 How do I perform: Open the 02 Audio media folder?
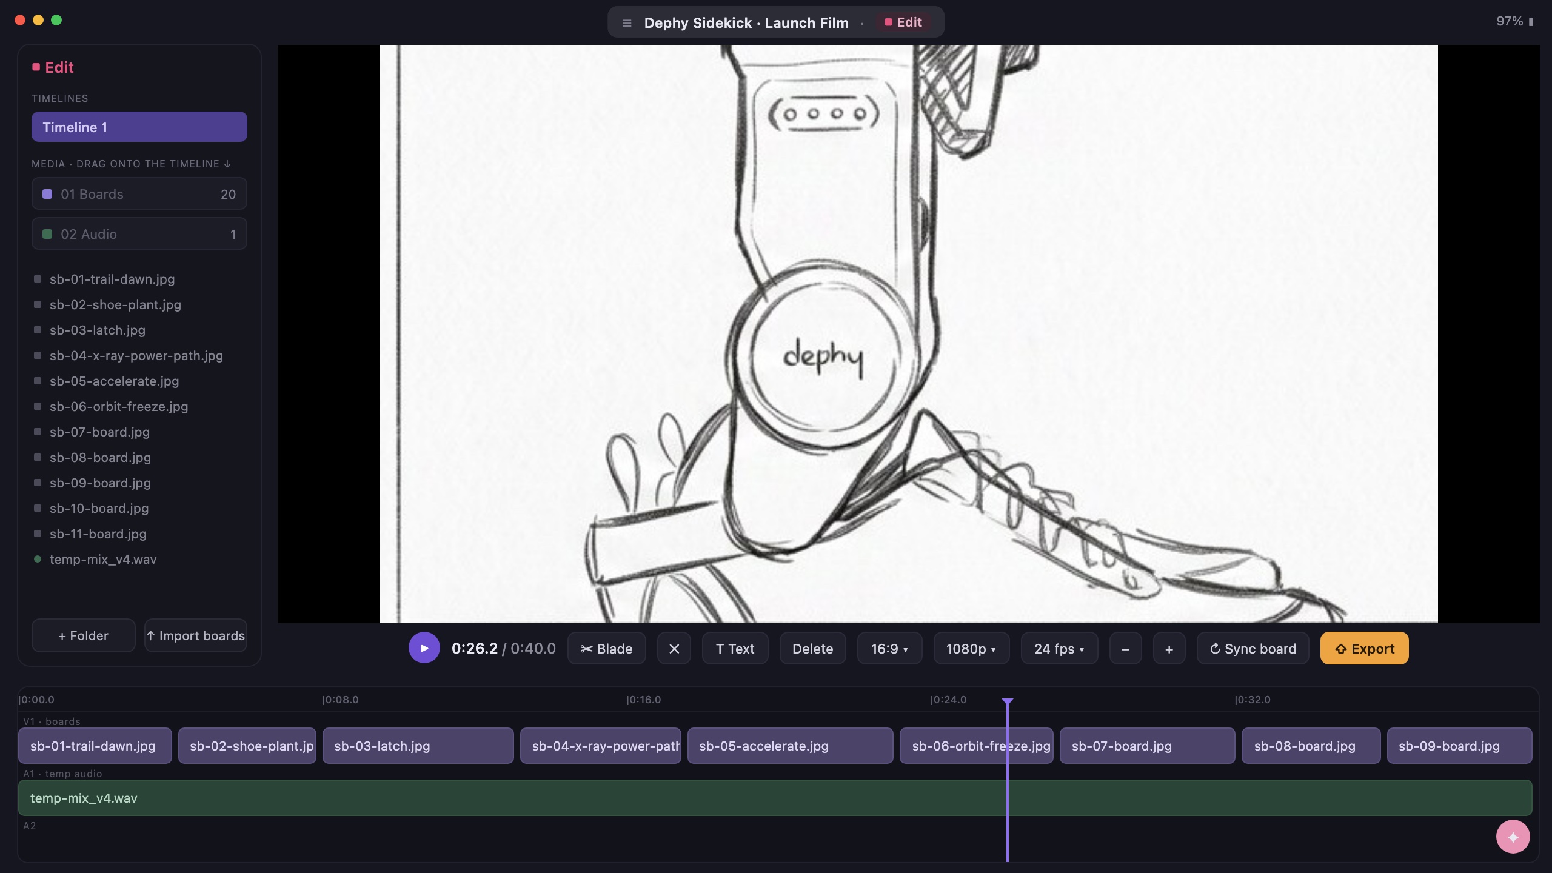pos(139,234)
